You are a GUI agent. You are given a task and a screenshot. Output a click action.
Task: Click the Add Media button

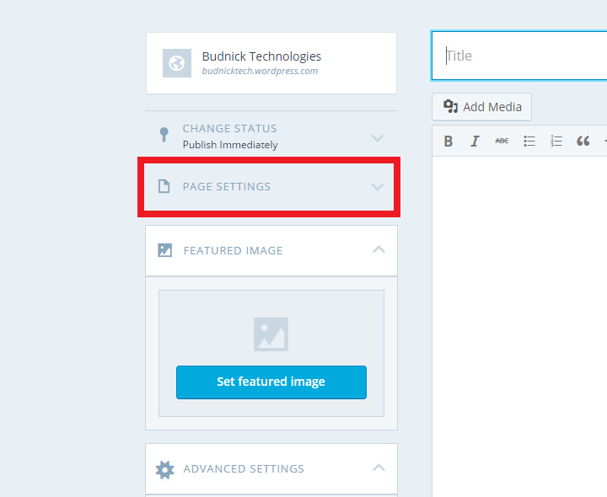pos(482,107)
